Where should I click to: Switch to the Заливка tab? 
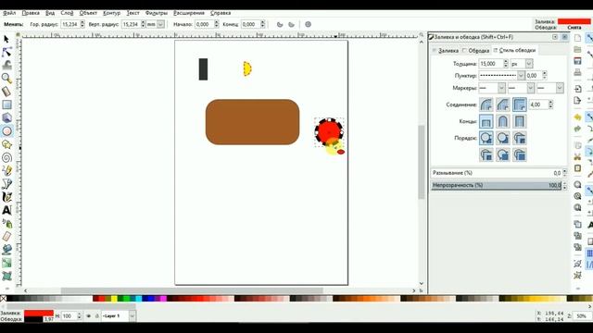(446, 50)
